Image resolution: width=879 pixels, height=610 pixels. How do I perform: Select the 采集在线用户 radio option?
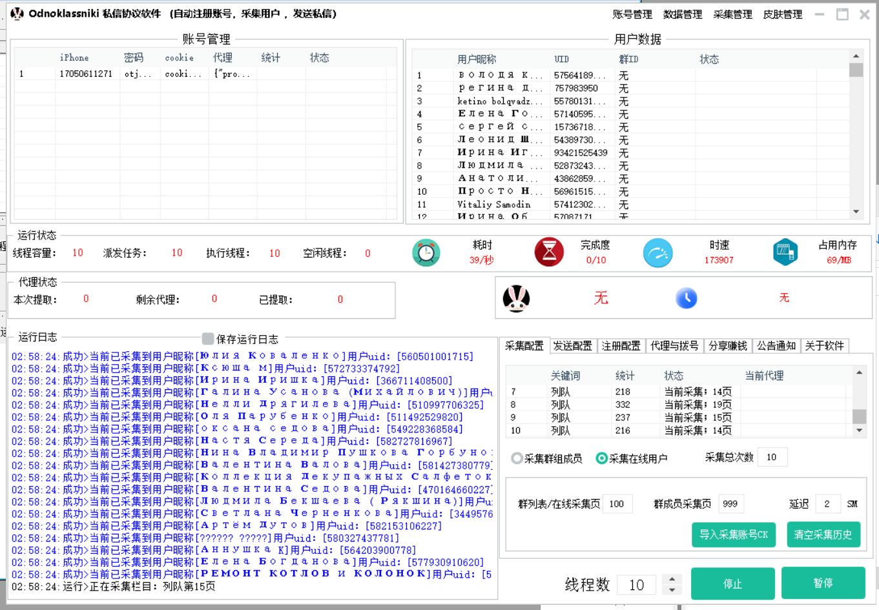[x=601, y=458]
